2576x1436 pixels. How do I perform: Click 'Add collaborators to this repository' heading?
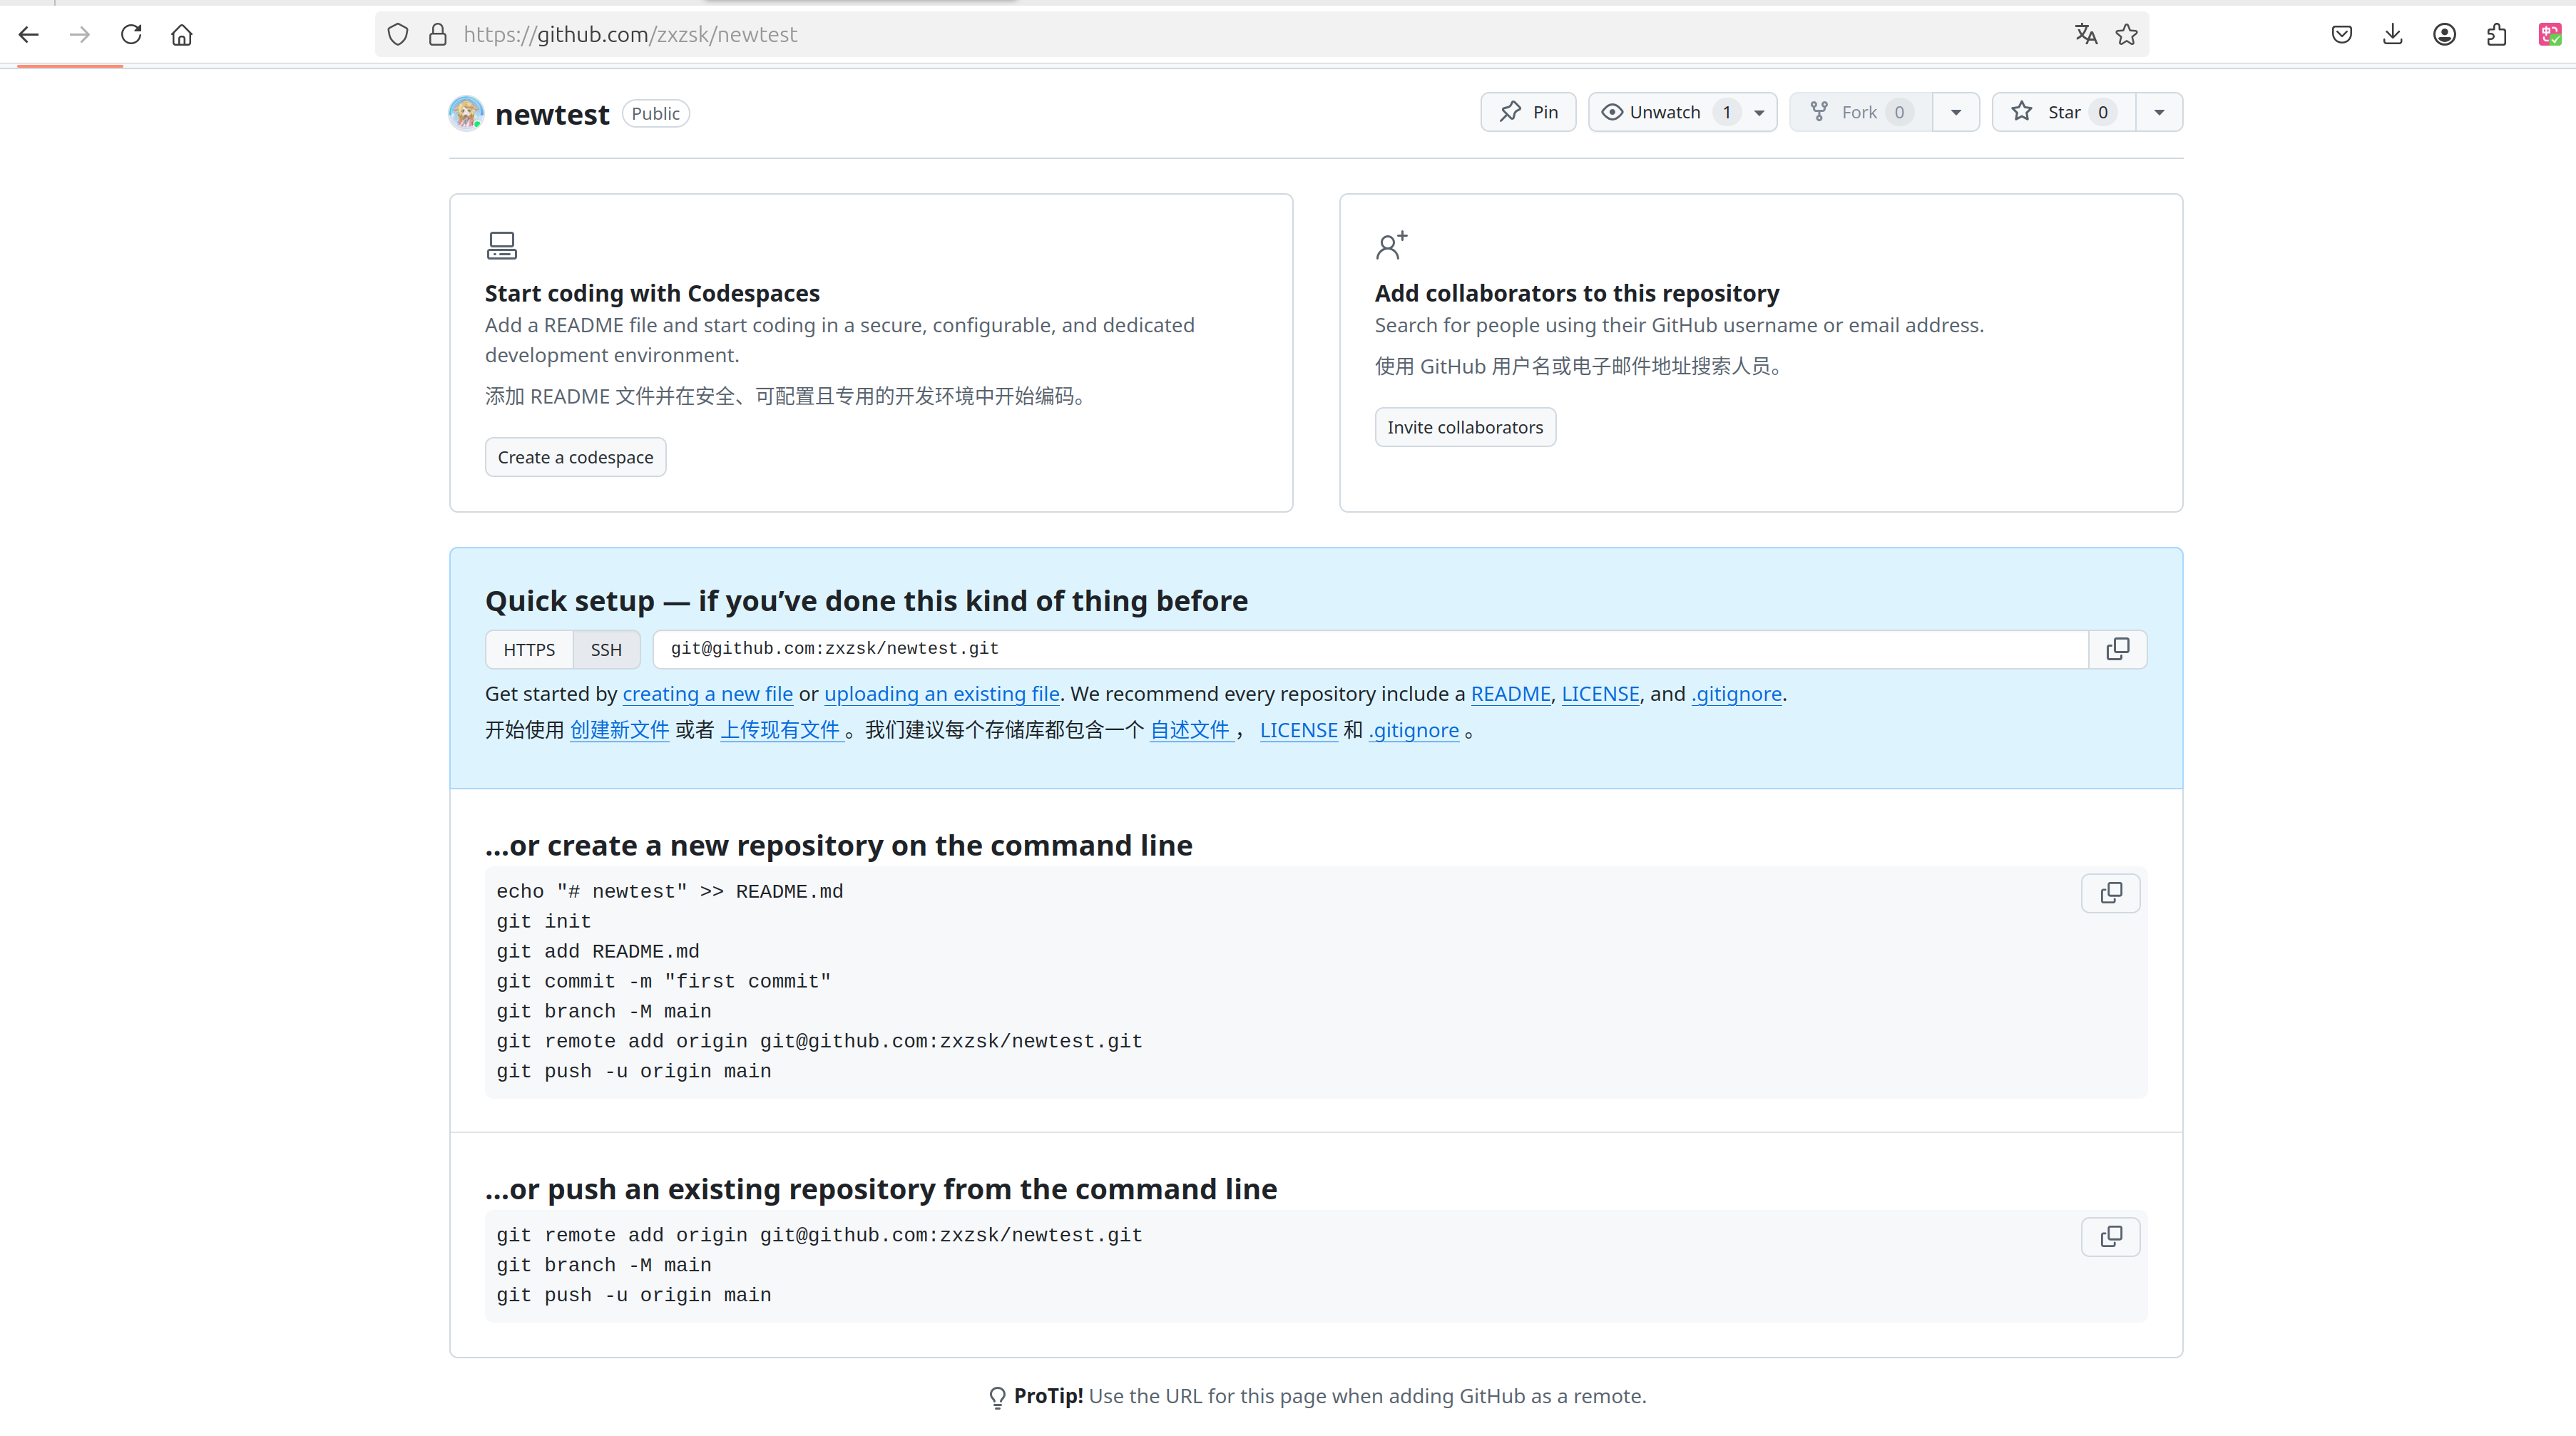click(x=1577, y=293)
